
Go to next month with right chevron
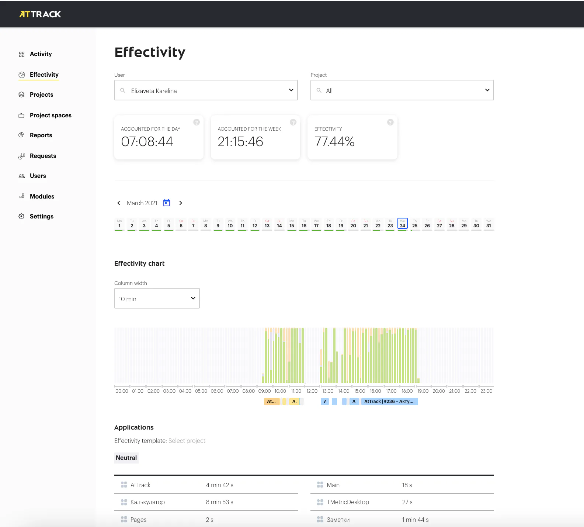tap(181, 203)
